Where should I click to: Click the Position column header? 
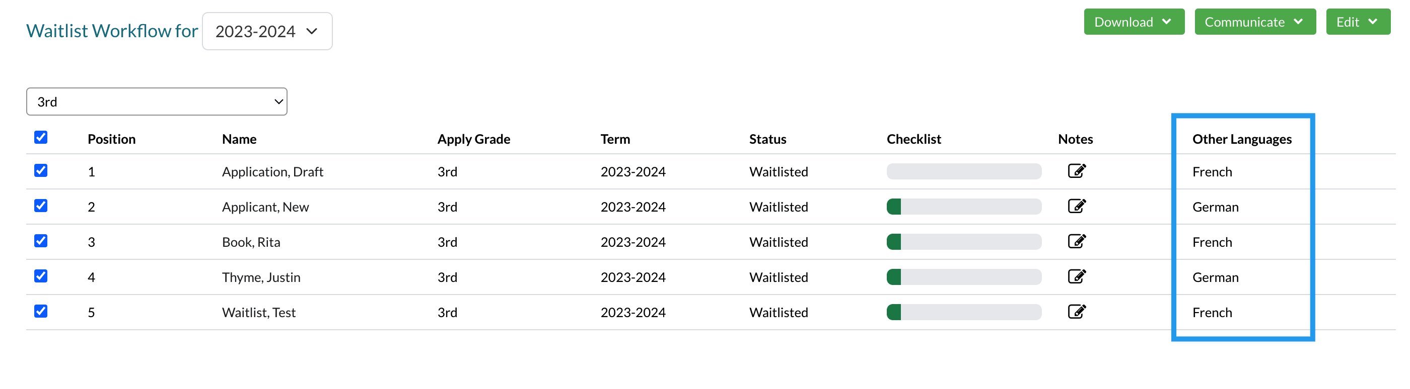pos(112,139)
